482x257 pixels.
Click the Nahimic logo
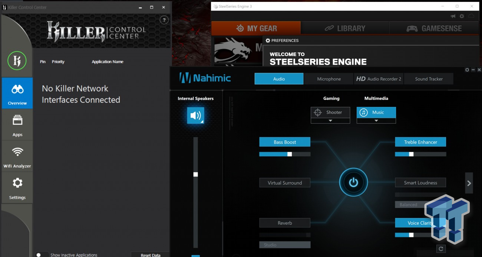205,78
